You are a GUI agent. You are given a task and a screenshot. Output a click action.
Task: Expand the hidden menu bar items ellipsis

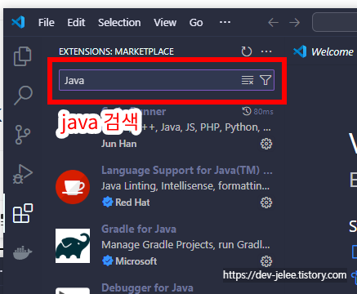225,22
